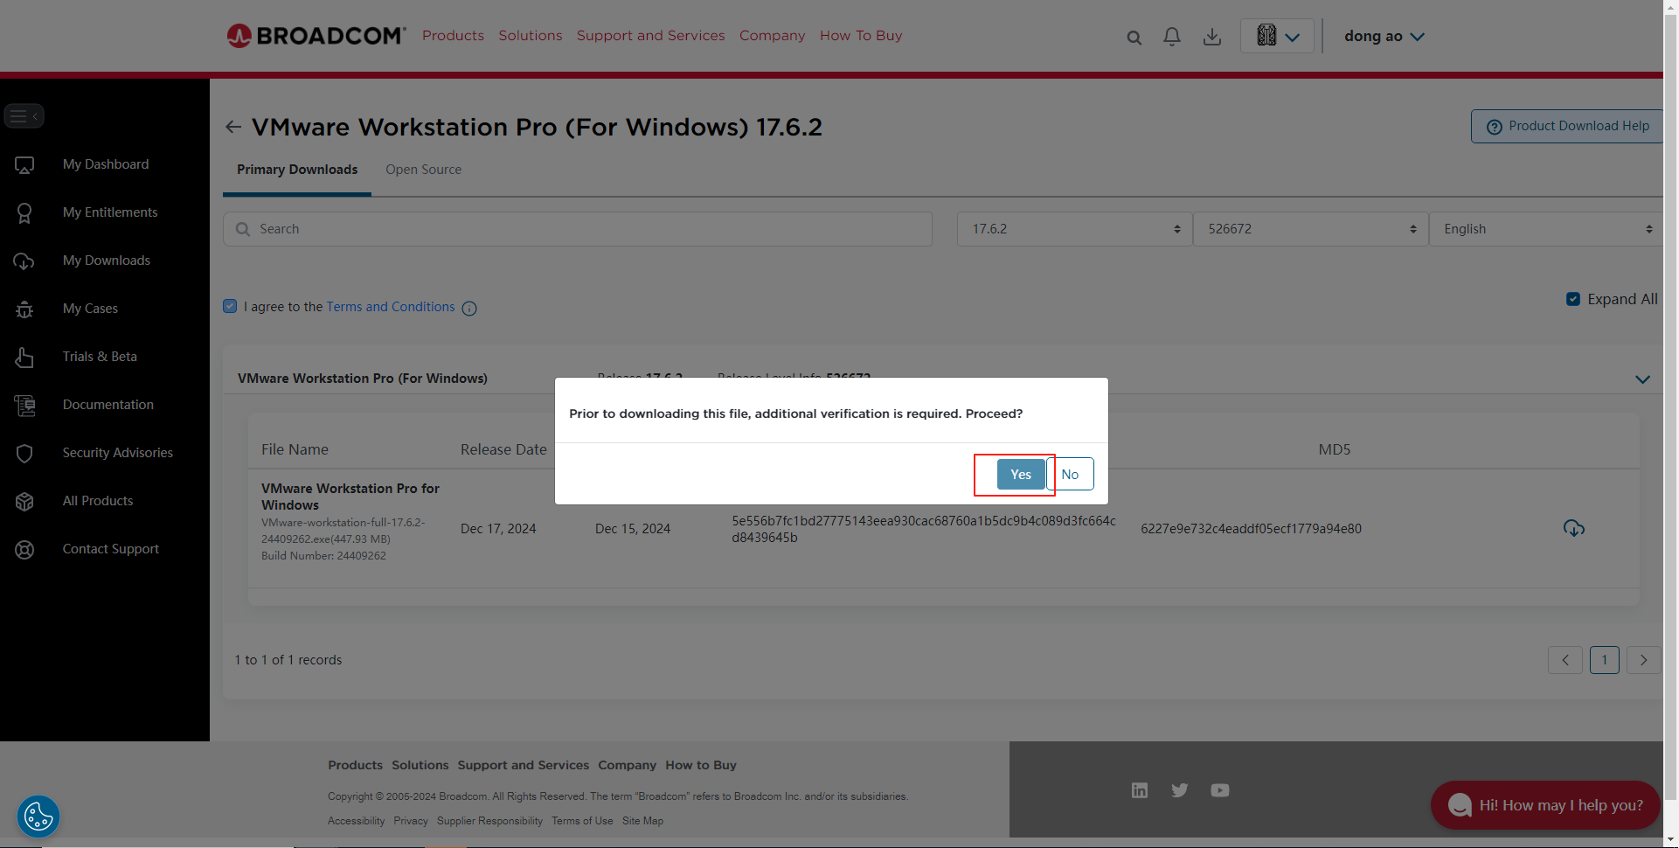Image resolution: width=1679 pixels, height=848 pixels.
Task: Open My Dashboard in sidebar
Action: point(106,164)
